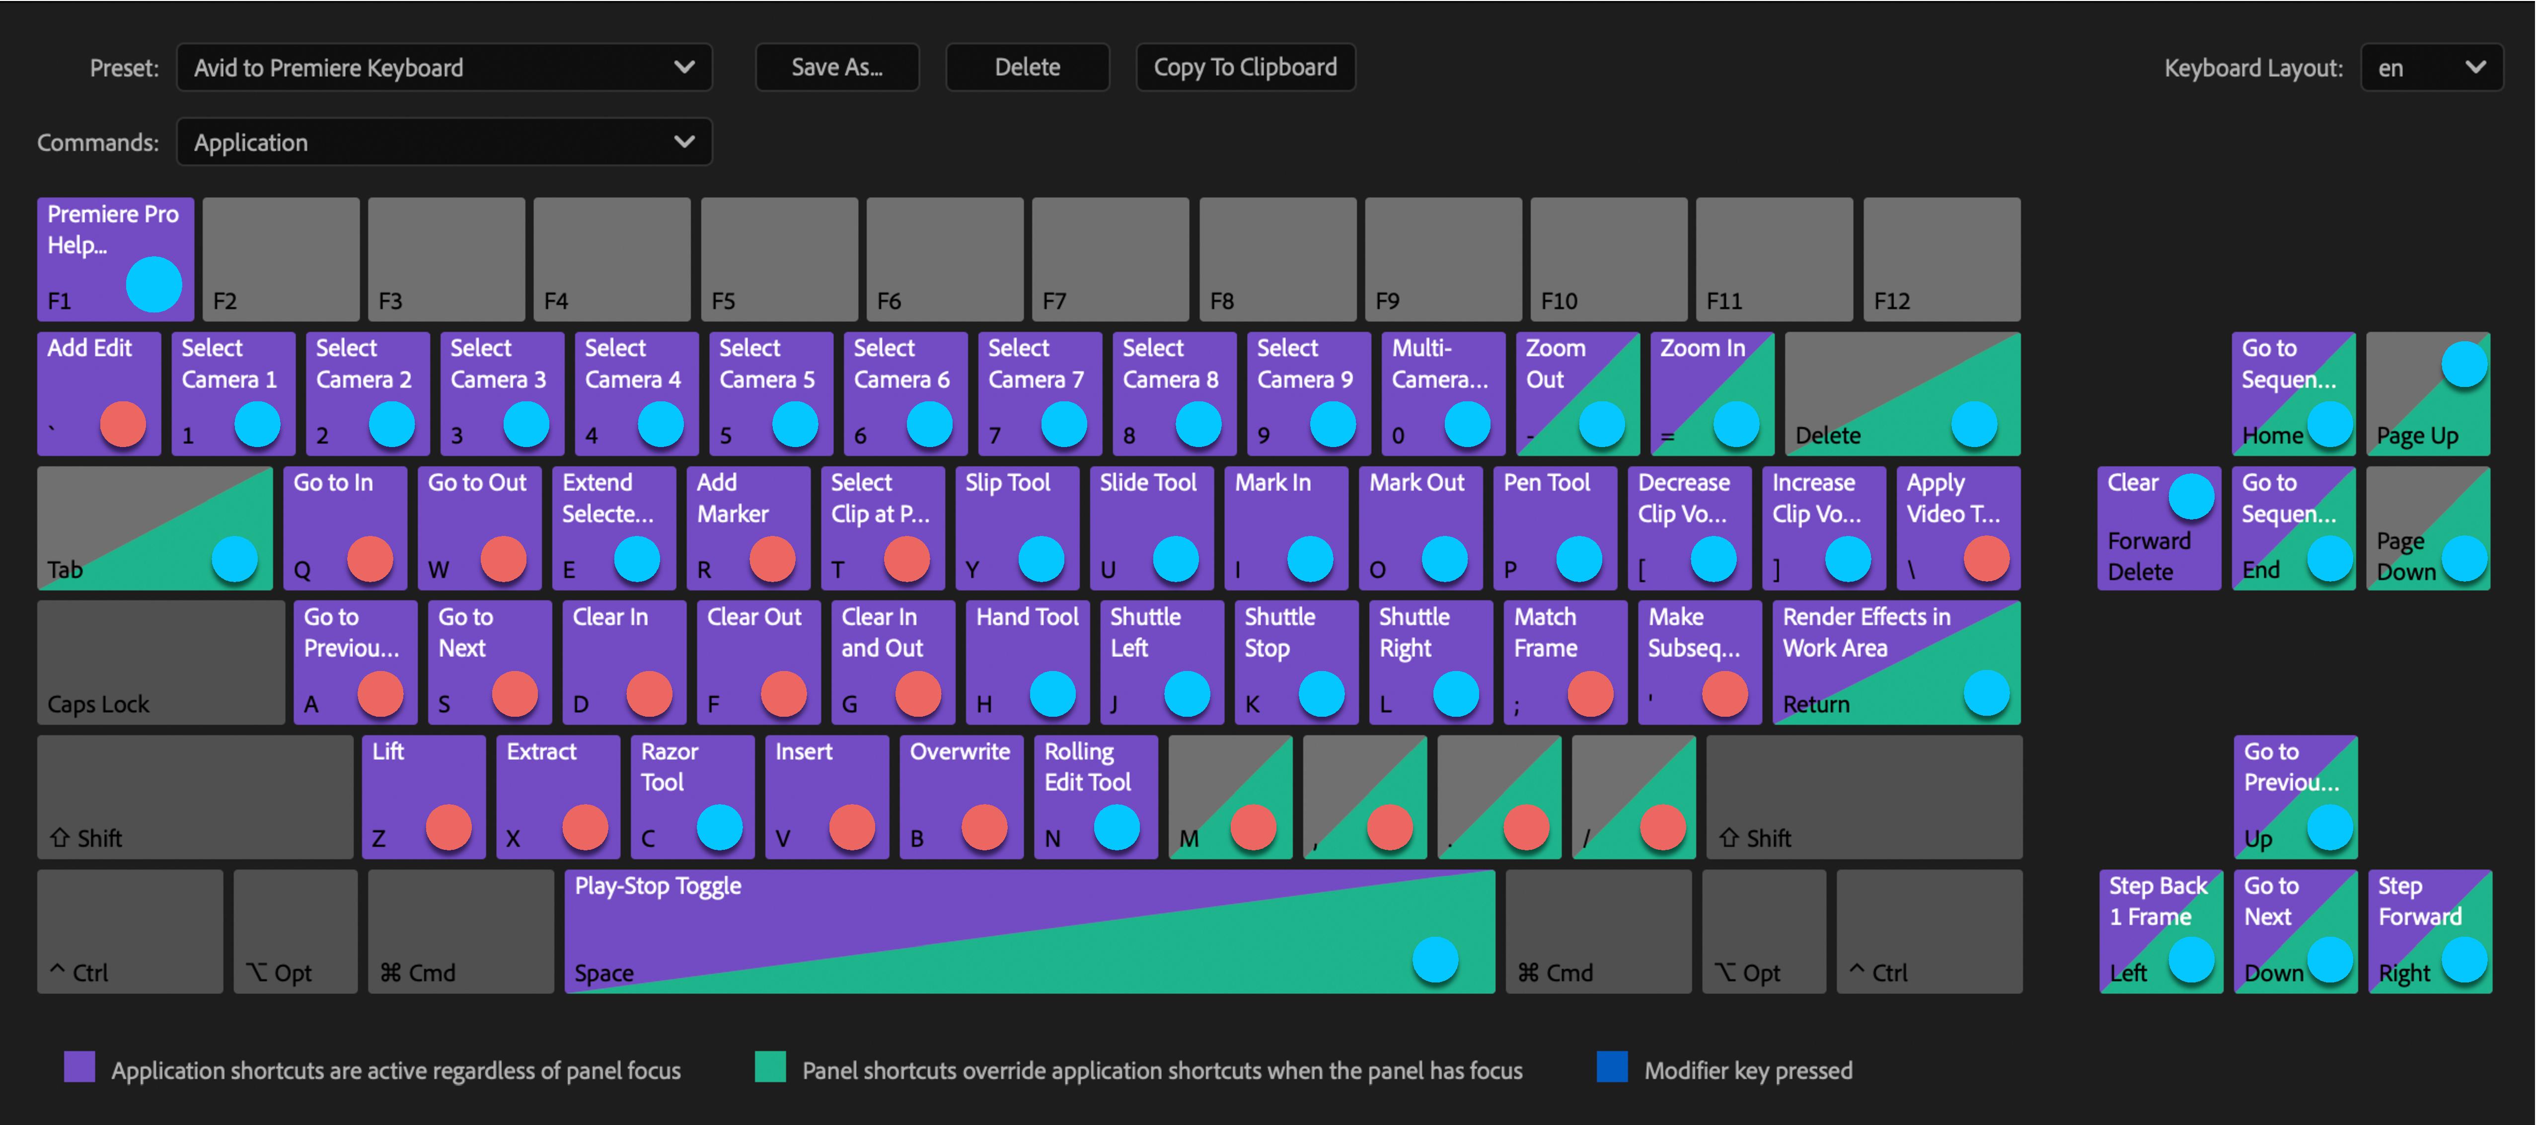The height and width of the screenshot is (1125, 2536).
Task: Select the Shuttle Left J key
Action: click(1163, 663)
